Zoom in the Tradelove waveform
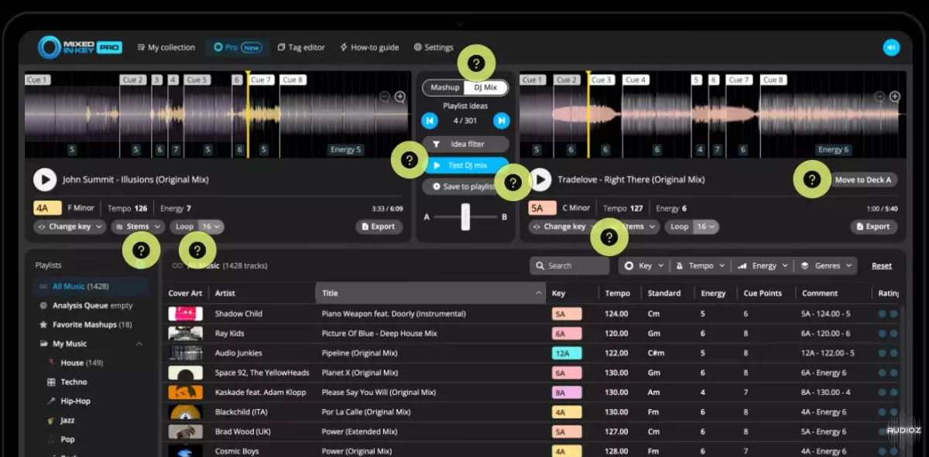This screenshot has height=457, width=929. [895, 97]
